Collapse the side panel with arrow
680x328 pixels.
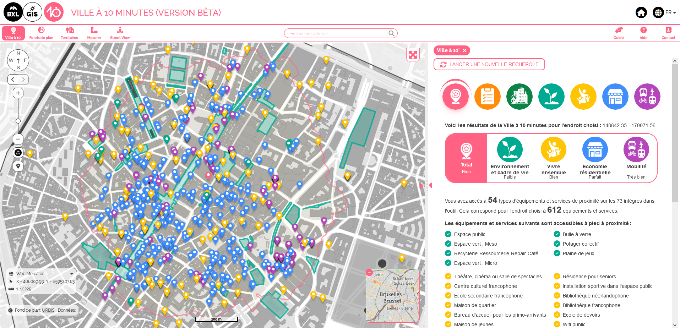click(x=430, y=185)
